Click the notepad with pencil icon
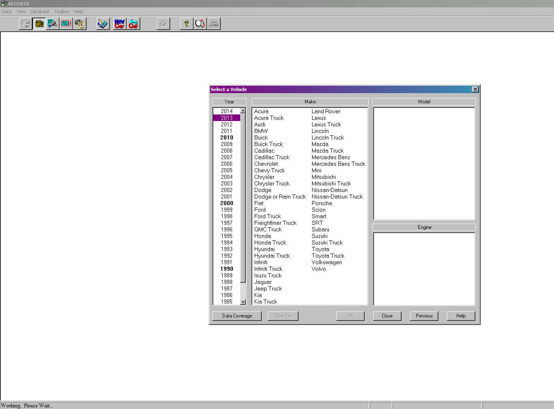Image resolution: width=554 pixels, height=409 pixels. click(103, 24)
